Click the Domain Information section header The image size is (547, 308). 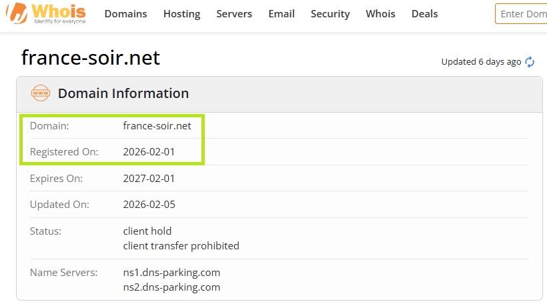123,93
